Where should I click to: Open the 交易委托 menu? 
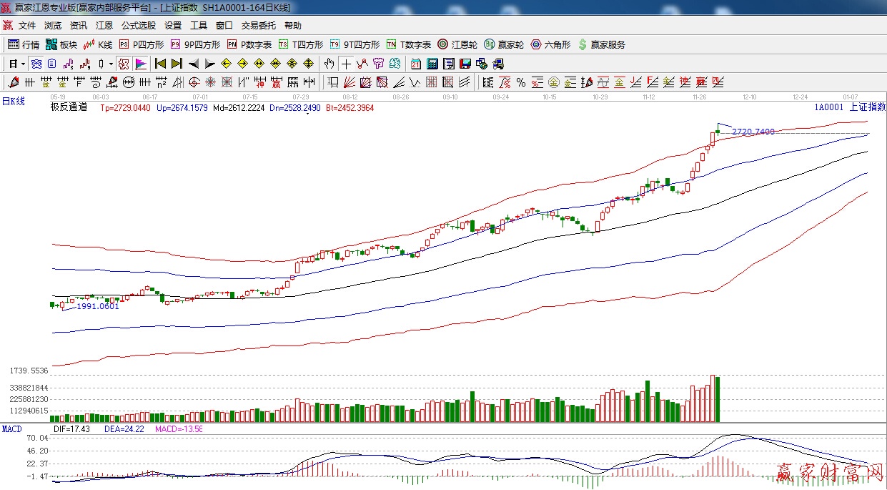[258, 26]
